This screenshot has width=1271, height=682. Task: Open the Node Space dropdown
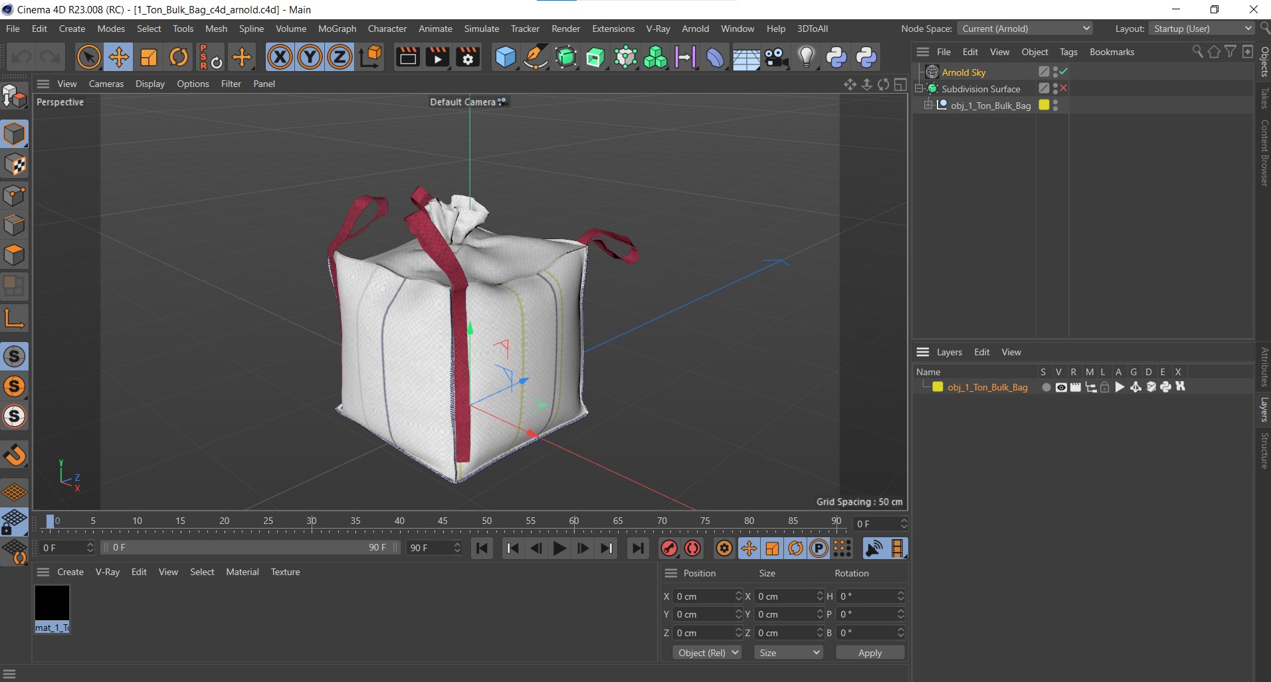point(1025,29)
